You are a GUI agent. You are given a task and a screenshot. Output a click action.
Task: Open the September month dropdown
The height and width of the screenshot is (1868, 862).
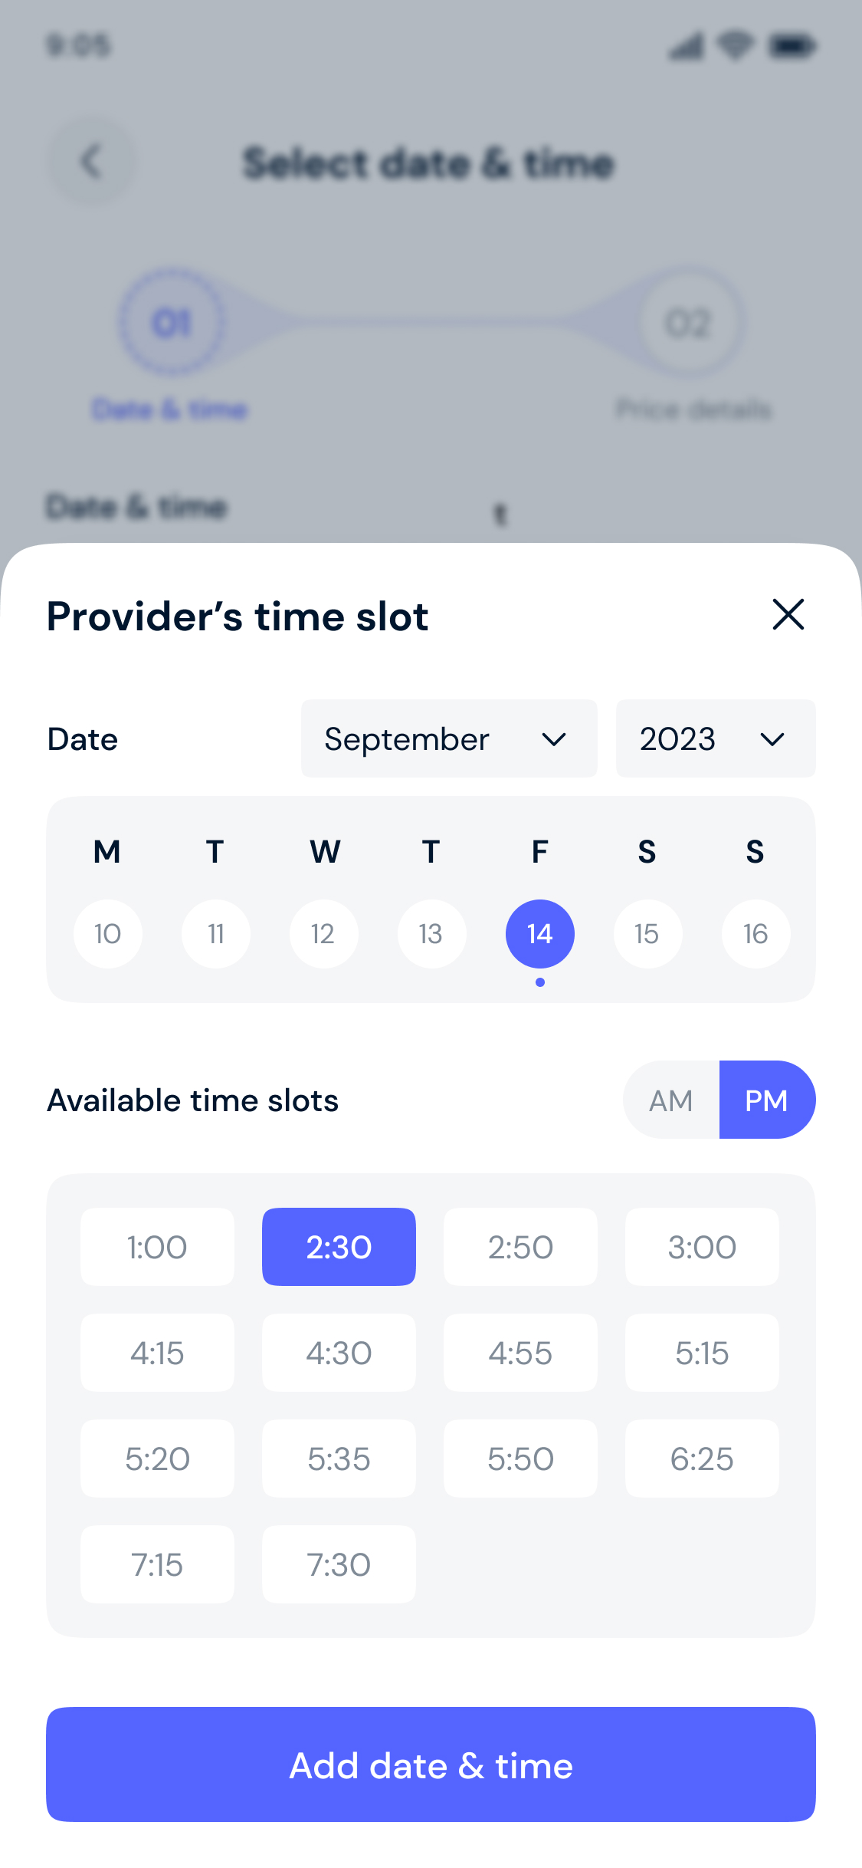pyautogui.click(x=448, y=738)
